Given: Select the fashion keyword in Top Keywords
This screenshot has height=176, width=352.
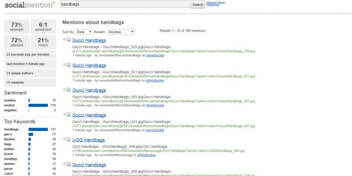Looking at the screenshot, I should pyautogui.click(x=10, y=139).
